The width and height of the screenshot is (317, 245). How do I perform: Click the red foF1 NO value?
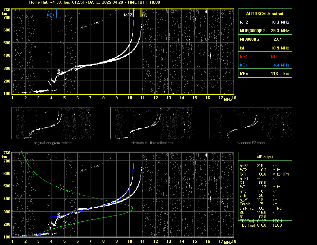[274, 57]
